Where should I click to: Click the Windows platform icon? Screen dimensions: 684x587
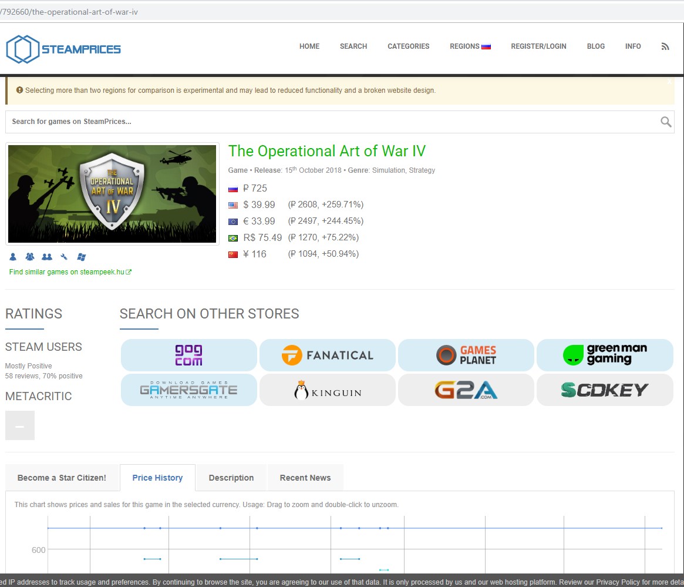click(x=82, y=257)
